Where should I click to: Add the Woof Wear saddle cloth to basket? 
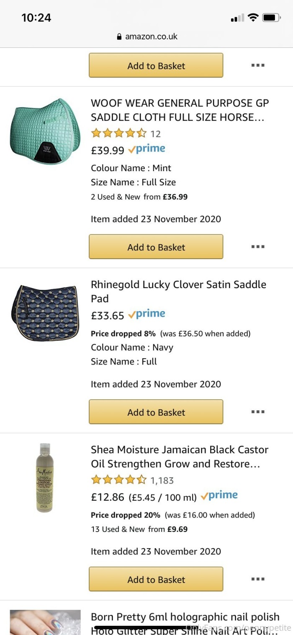click(156, 247)
